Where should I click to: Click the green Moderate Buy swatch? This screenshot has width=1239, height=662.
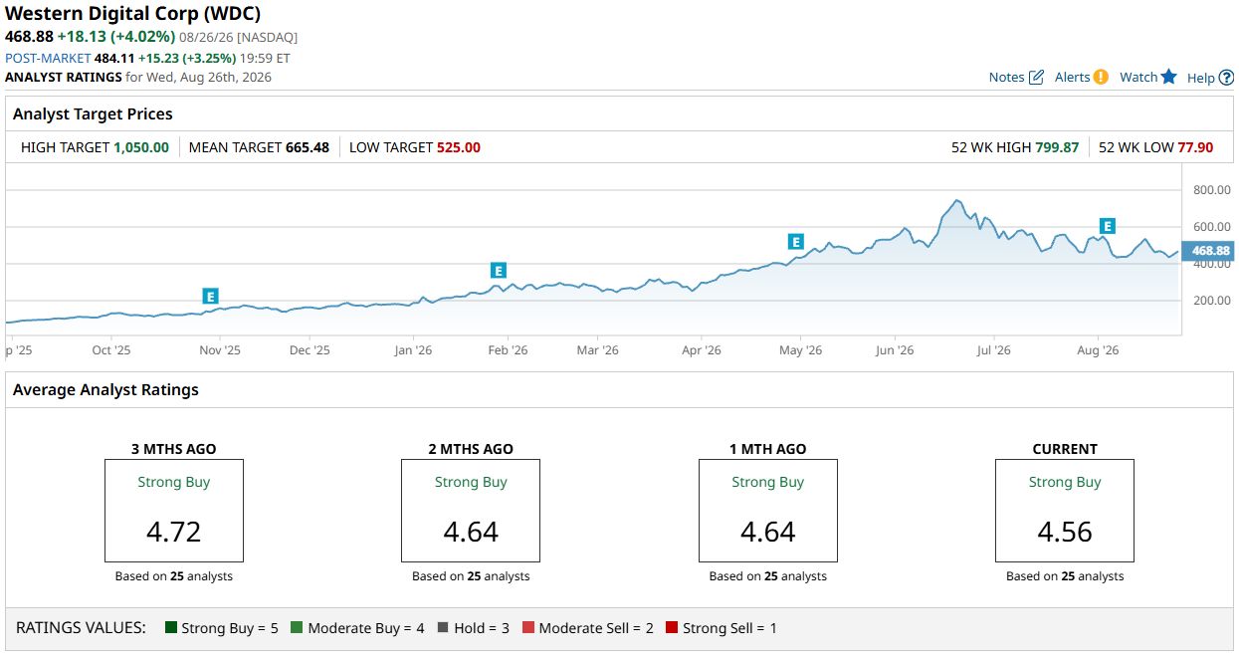pyautogui.click(x=297, y=628)
